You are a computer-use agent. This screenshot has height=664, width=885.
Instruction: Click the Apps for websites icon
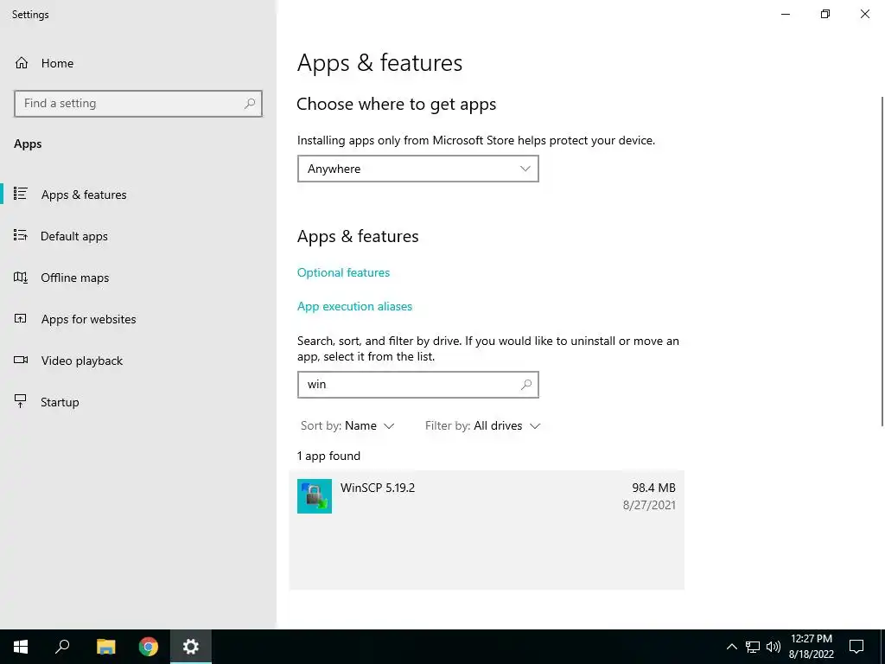pyautogui.click(x=21, y=318)
